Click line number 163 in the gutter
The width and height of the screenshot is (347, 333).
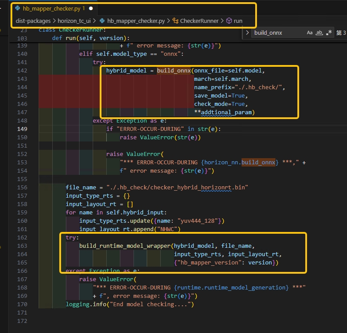pos(21,246)
